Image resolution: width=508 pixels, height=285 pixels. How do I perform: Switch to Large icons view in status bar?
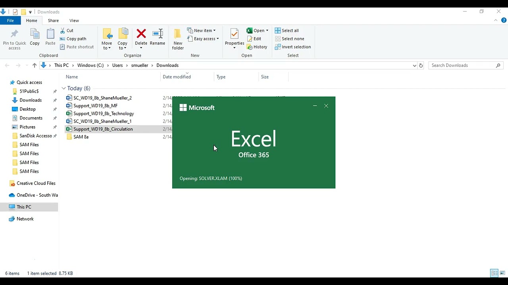pyautogui.click(x=502, y=273)
